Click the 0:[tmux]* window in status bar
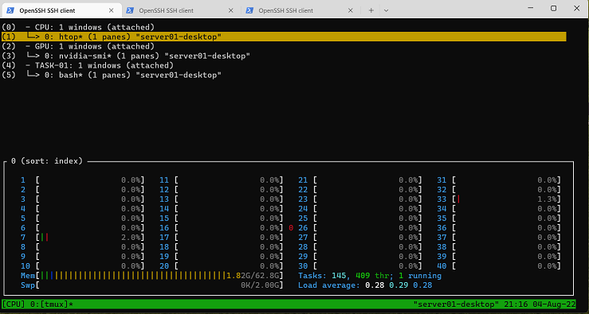589x314 pixels. tap(51, 304)
